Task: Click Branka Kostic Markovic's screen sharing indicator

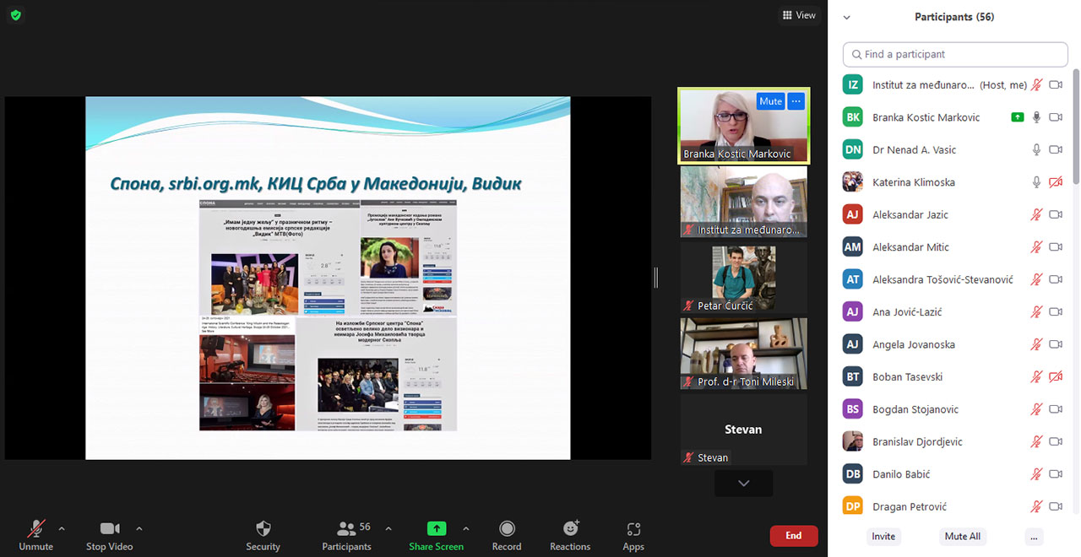Action: (1018, 117)
